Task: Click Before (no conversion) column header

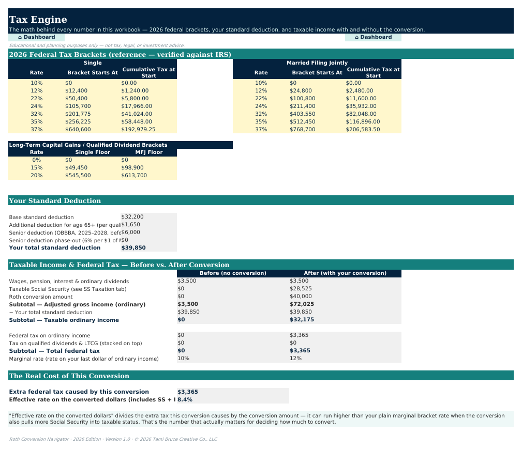Action: [x=233, y=273]
